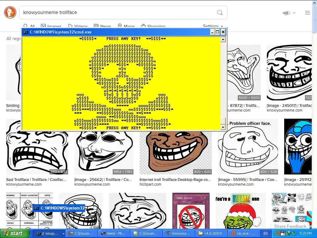This screenshot has height=238, width=317.
Task: Click the search magnifier icon in search box
Action: (220, 12)
